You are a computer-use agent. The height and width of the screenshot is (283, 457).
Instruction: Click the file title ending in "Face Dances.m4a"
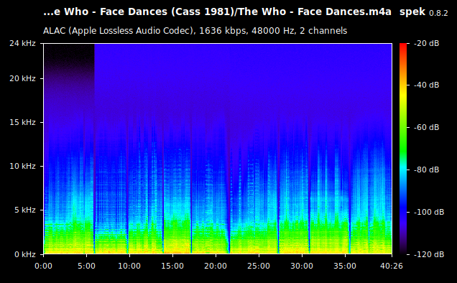click(x=217, y=11)
